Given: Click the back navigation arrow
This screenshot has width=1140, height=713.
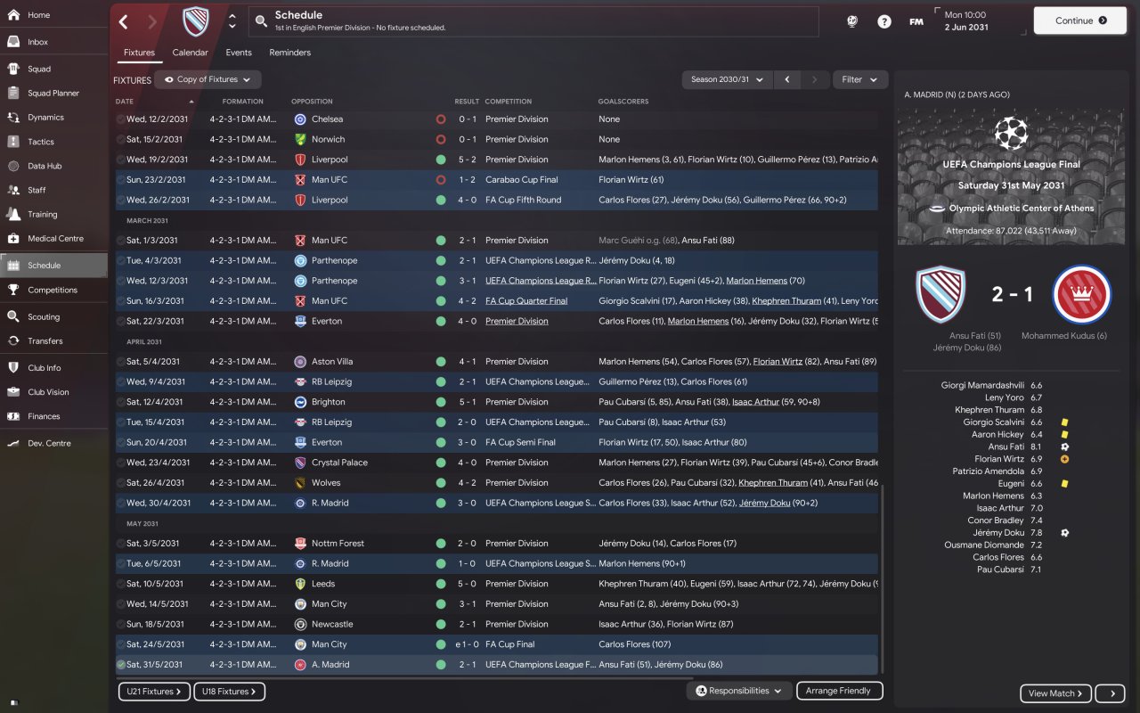Looking at the screenshot, I should click(x=124, y=21).
